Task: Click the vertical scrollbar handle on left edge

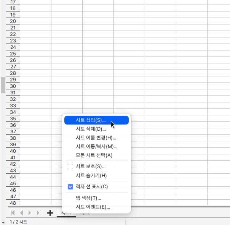Action: coord(3,85)
